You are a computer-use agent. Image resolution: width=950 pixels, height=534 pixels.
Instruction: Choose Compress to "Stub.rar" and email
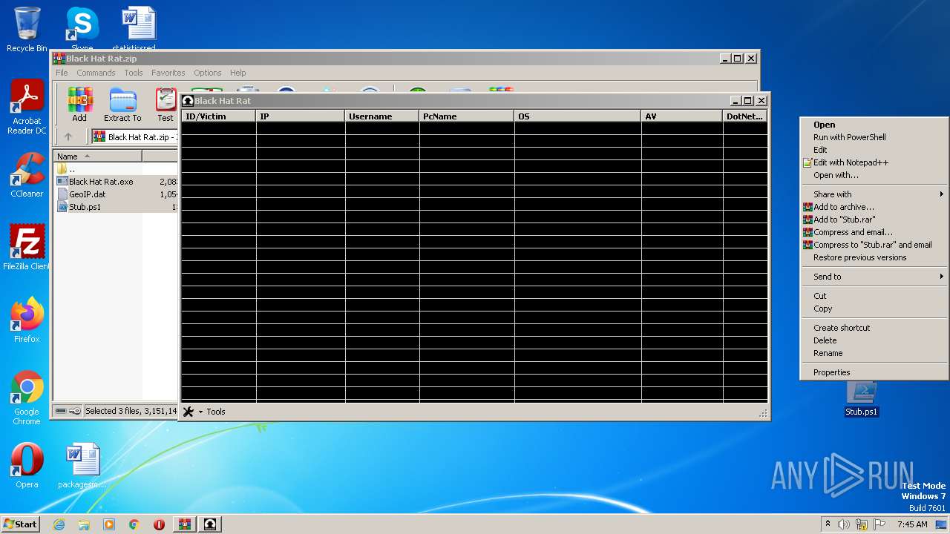click(874, 245)
